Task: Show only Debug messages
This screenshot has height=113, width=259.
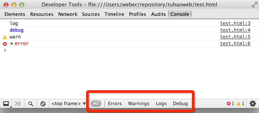Action: (x=180, y=104)
